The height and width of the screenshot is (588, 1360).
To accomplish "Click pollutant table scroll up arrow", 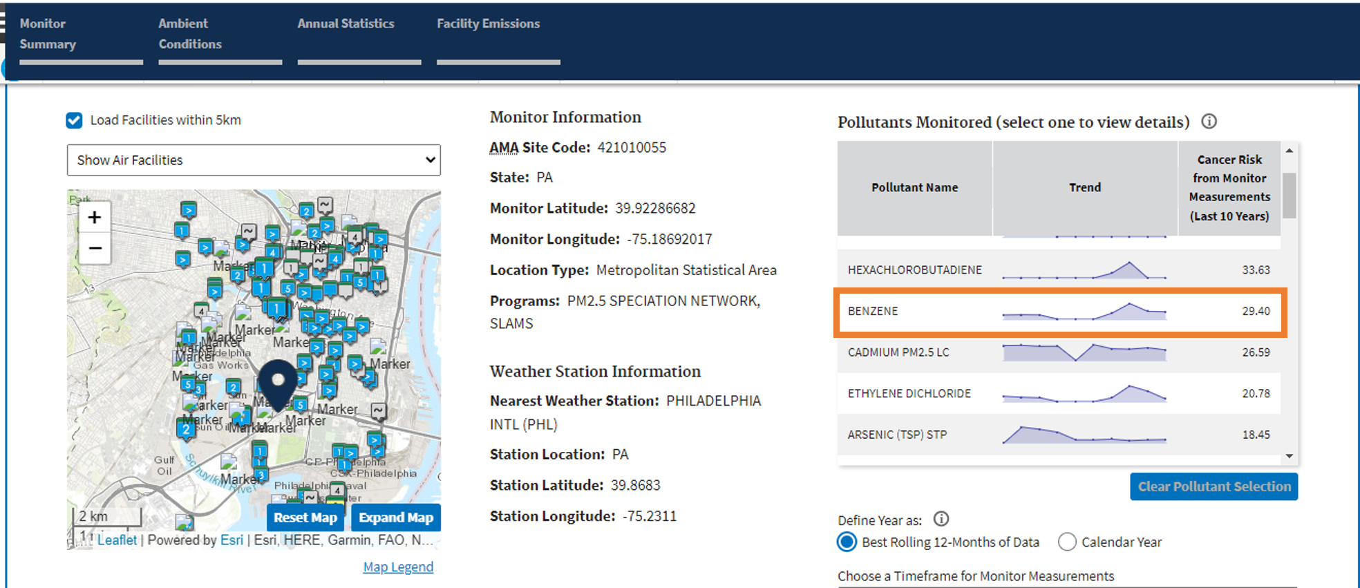I will pos(1290,150).
